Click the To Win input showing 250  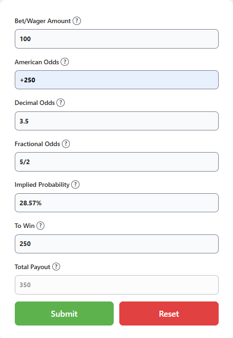click(116, 244)
